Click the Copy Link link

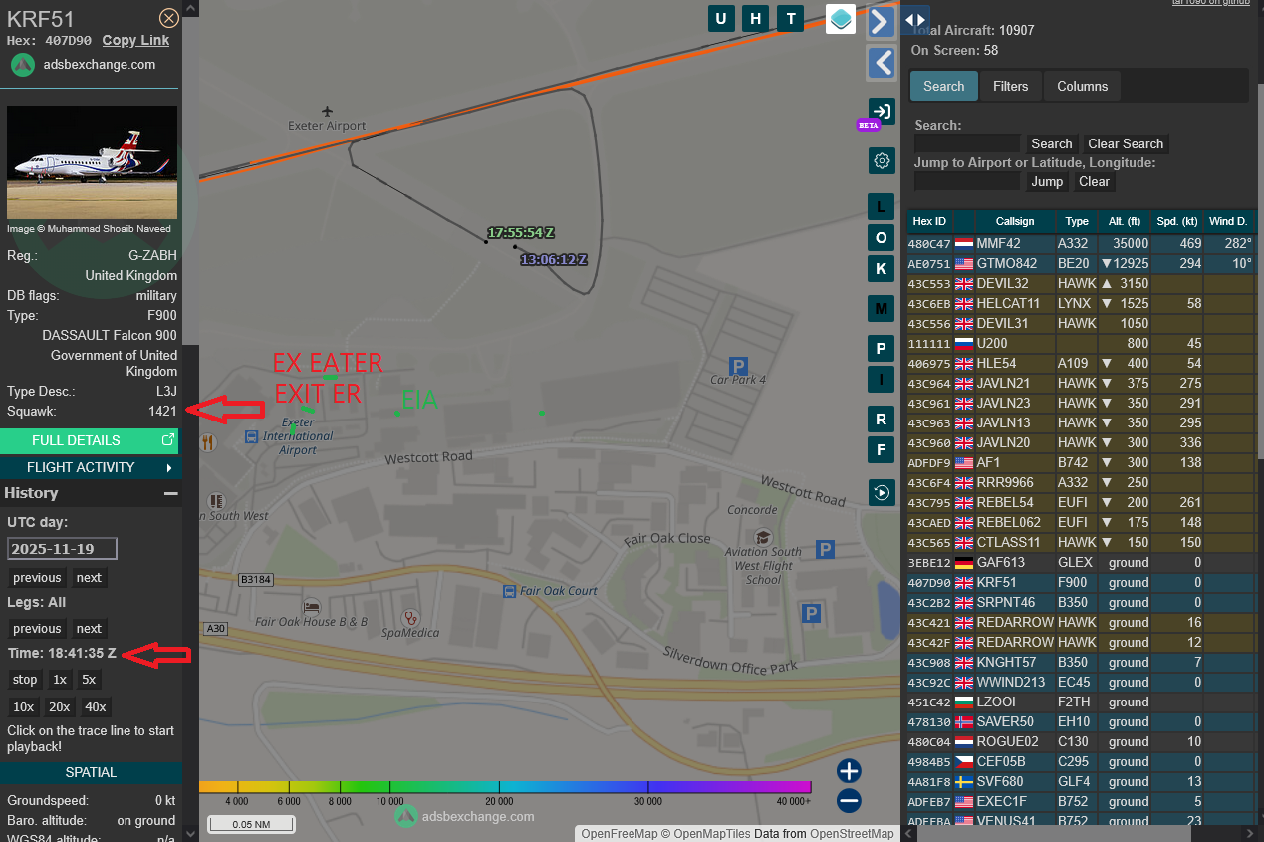(135, 40)
